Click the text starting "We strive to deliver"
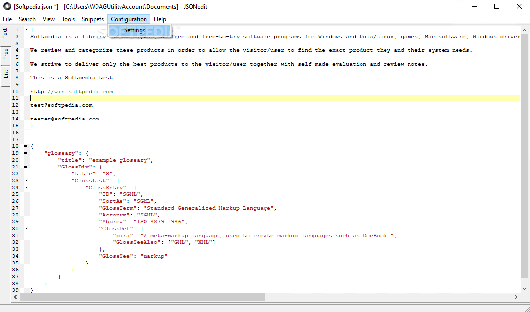The width and height of the screenshot is (530, 312). click(229, 64)
